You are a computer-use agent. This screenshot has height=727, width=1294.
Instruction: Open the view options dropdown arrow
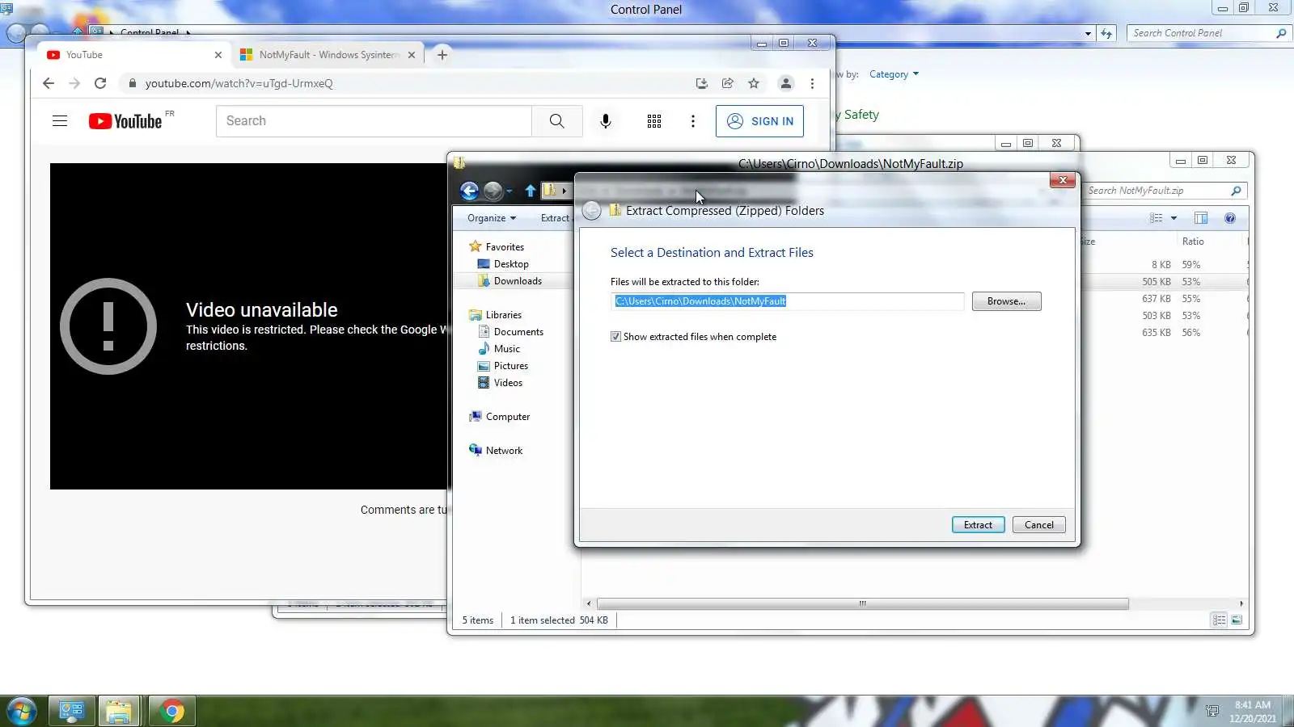1173,218
